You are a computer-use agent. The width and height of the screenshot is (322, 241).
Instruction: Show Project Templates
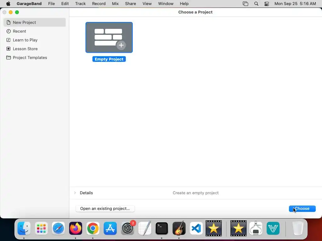pos(35,58)
